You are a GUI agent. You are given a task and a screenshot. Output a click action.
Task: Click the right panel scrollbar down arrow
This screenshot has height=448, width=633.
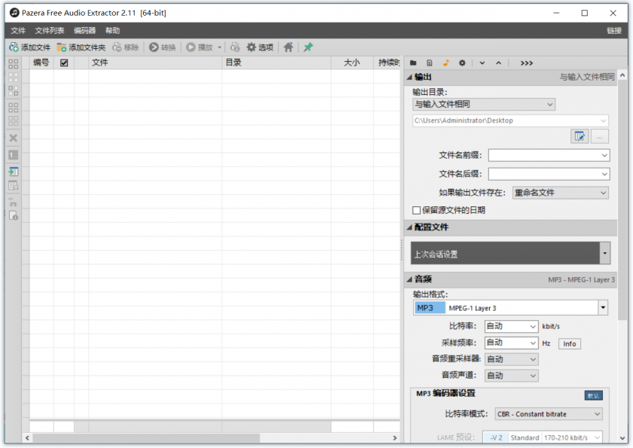coord(622,438)
